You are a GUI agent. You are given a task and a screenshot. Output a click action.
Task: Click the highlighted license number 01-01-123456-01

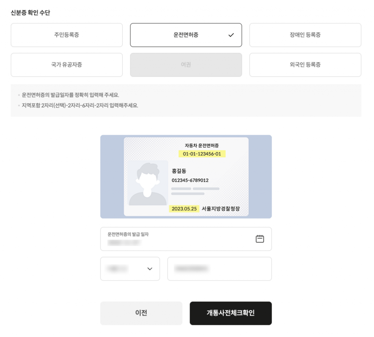[x=202, y=154]
